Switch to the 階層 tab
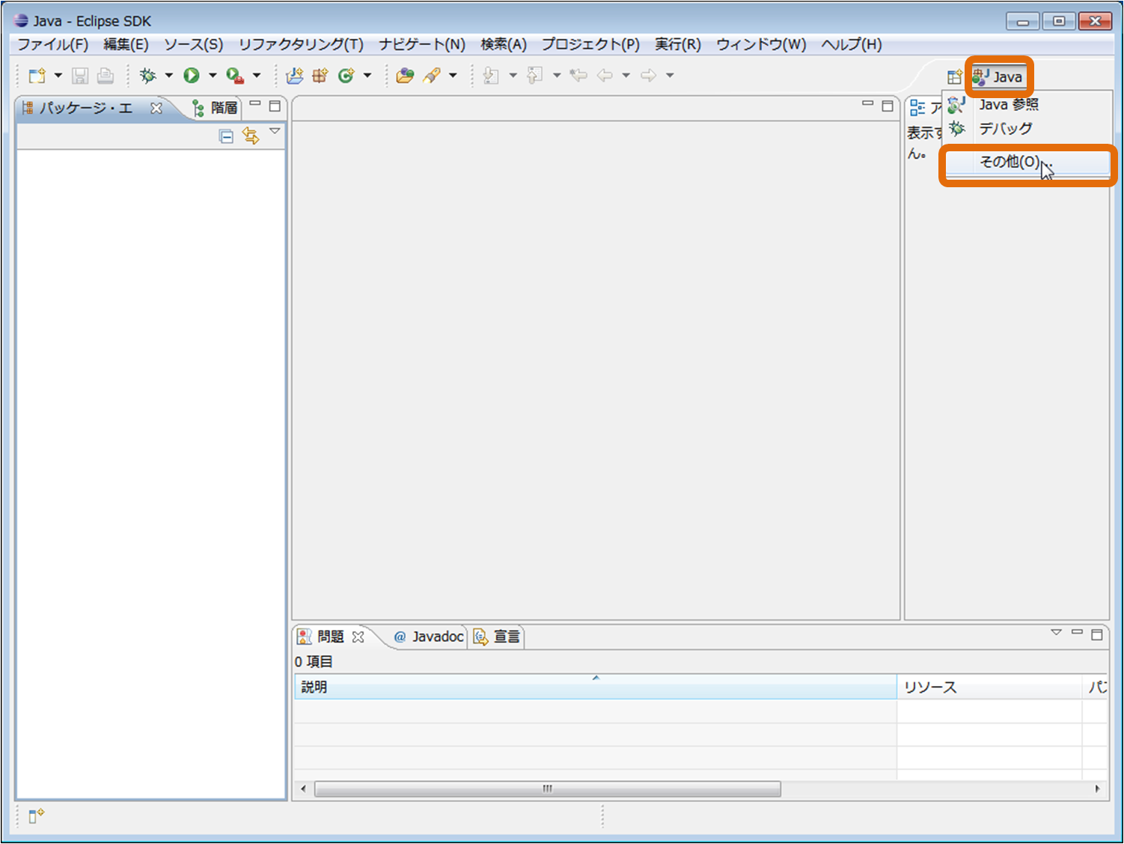This screenshot has height=844, width=1124. click(x=216, y=109)
